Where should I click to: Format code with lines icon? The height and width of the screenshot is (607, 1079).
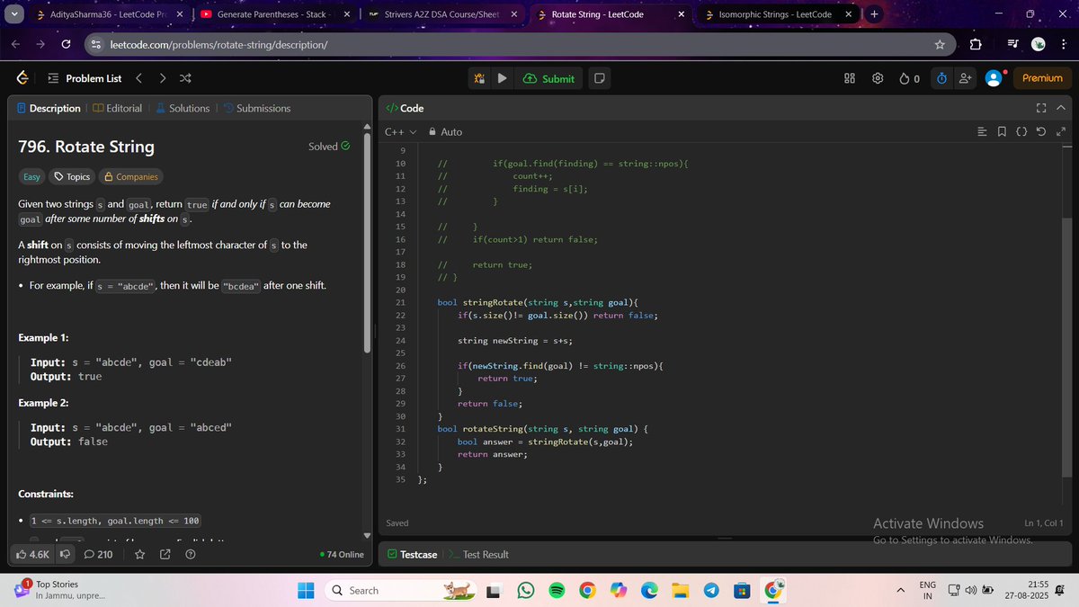pyautogui.click(x=982, y=132)
